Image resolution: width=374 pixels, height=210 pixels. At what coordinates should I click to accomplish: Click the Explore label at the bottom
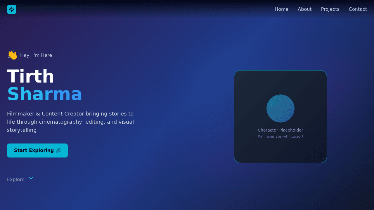click(x=16, y=179)
